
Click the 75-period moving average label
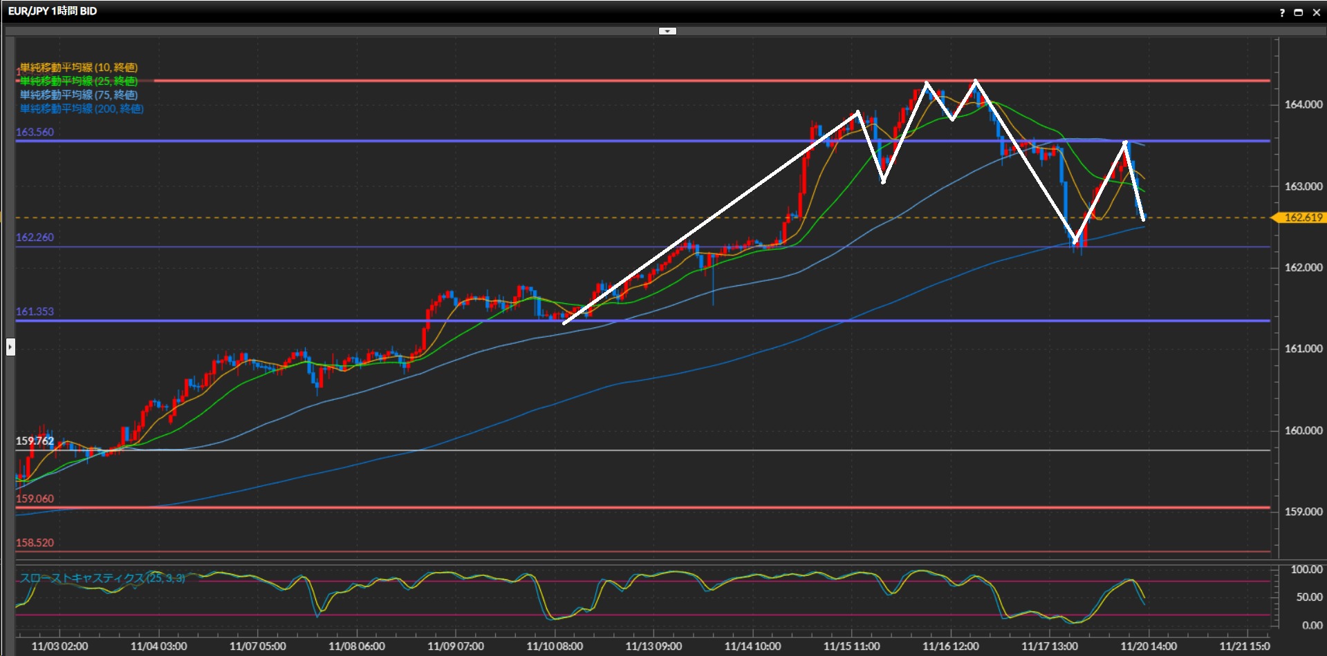click(79, 95)
